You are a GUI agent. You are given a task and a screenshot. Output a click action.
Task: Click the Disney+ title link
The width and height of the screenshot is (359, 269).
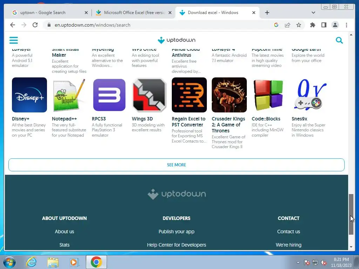pyautogui.click(x=21, y=119)
